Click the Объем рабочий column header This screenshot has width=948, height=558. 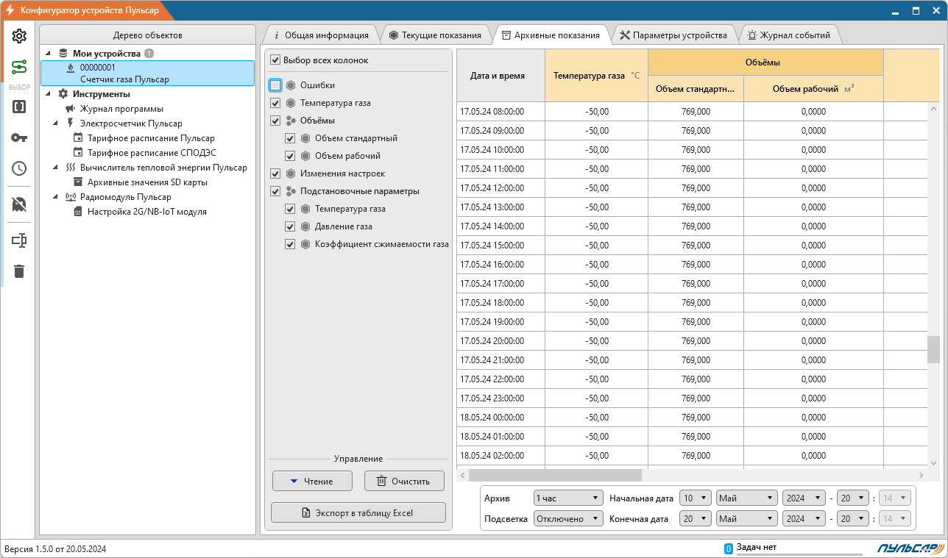[813, 89]
